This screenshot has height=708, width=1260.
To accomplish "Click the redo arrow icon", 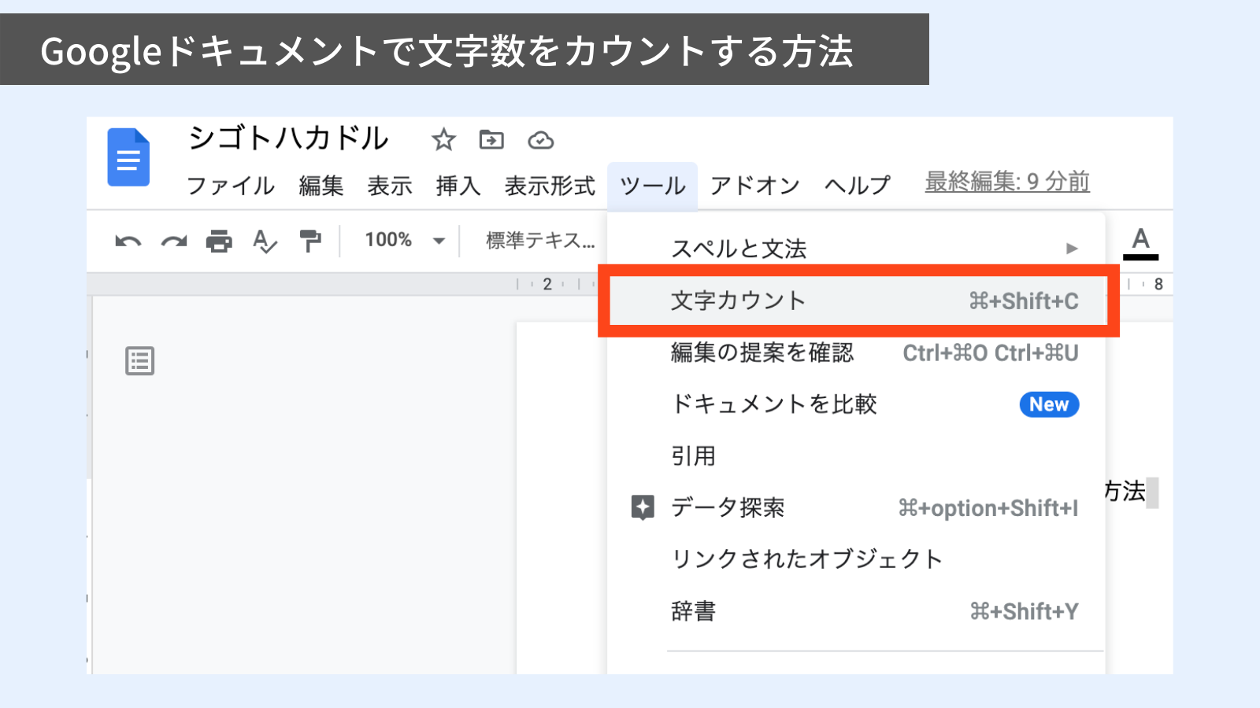I will coord(173,241).
